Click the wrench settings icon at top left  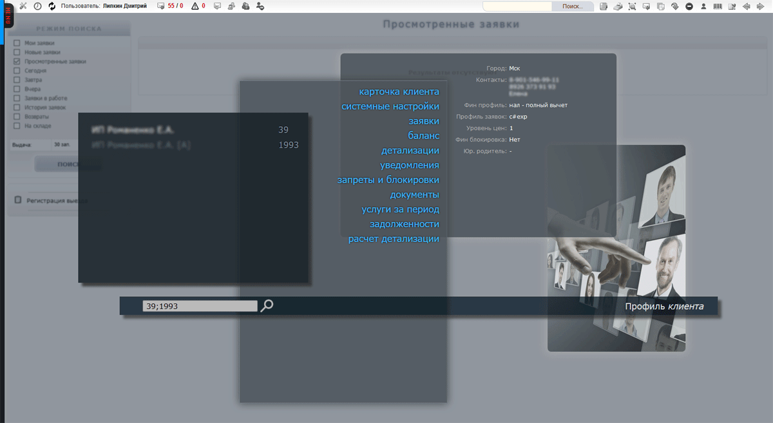coord(23,6)
